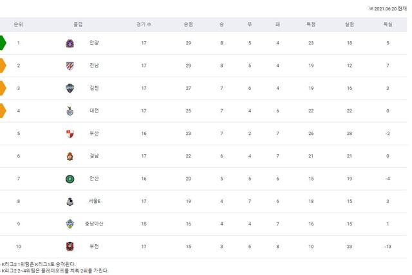412x275 pixels.
Task: Click the 전남 club crest
Action: coord(70,66)
